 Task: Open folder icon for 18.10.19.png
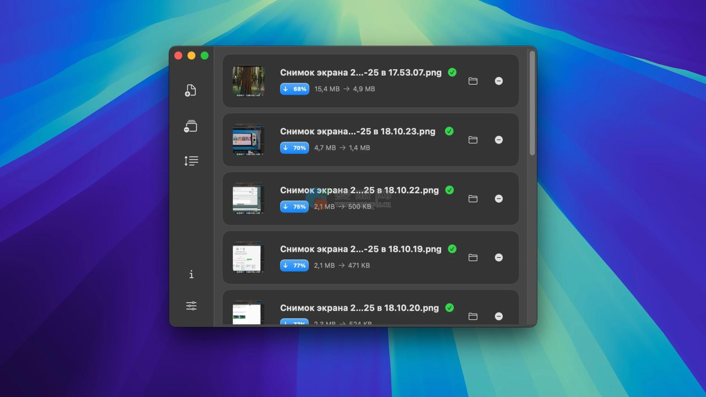pyautogui.click(x=473, y=257)
